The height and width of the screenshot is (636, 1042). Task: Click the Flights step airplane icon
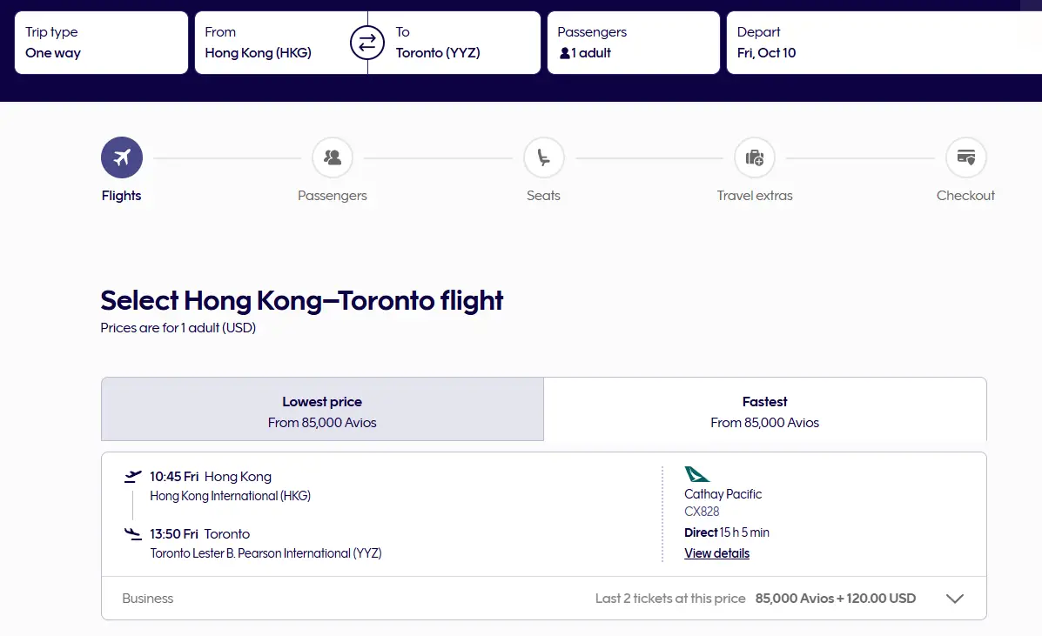tap(122, 157)
